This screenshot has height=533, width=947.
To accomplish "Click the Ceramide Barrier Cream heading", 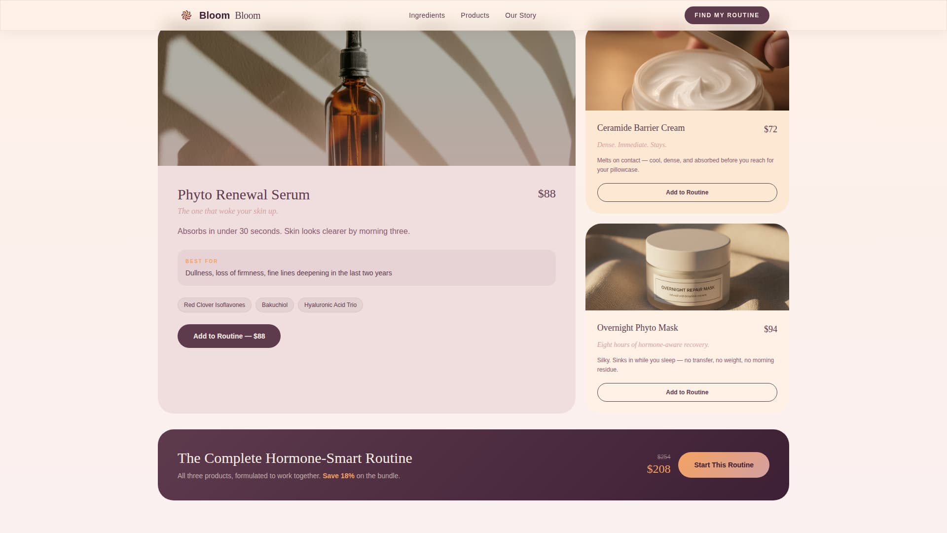I will click(640, 128).
